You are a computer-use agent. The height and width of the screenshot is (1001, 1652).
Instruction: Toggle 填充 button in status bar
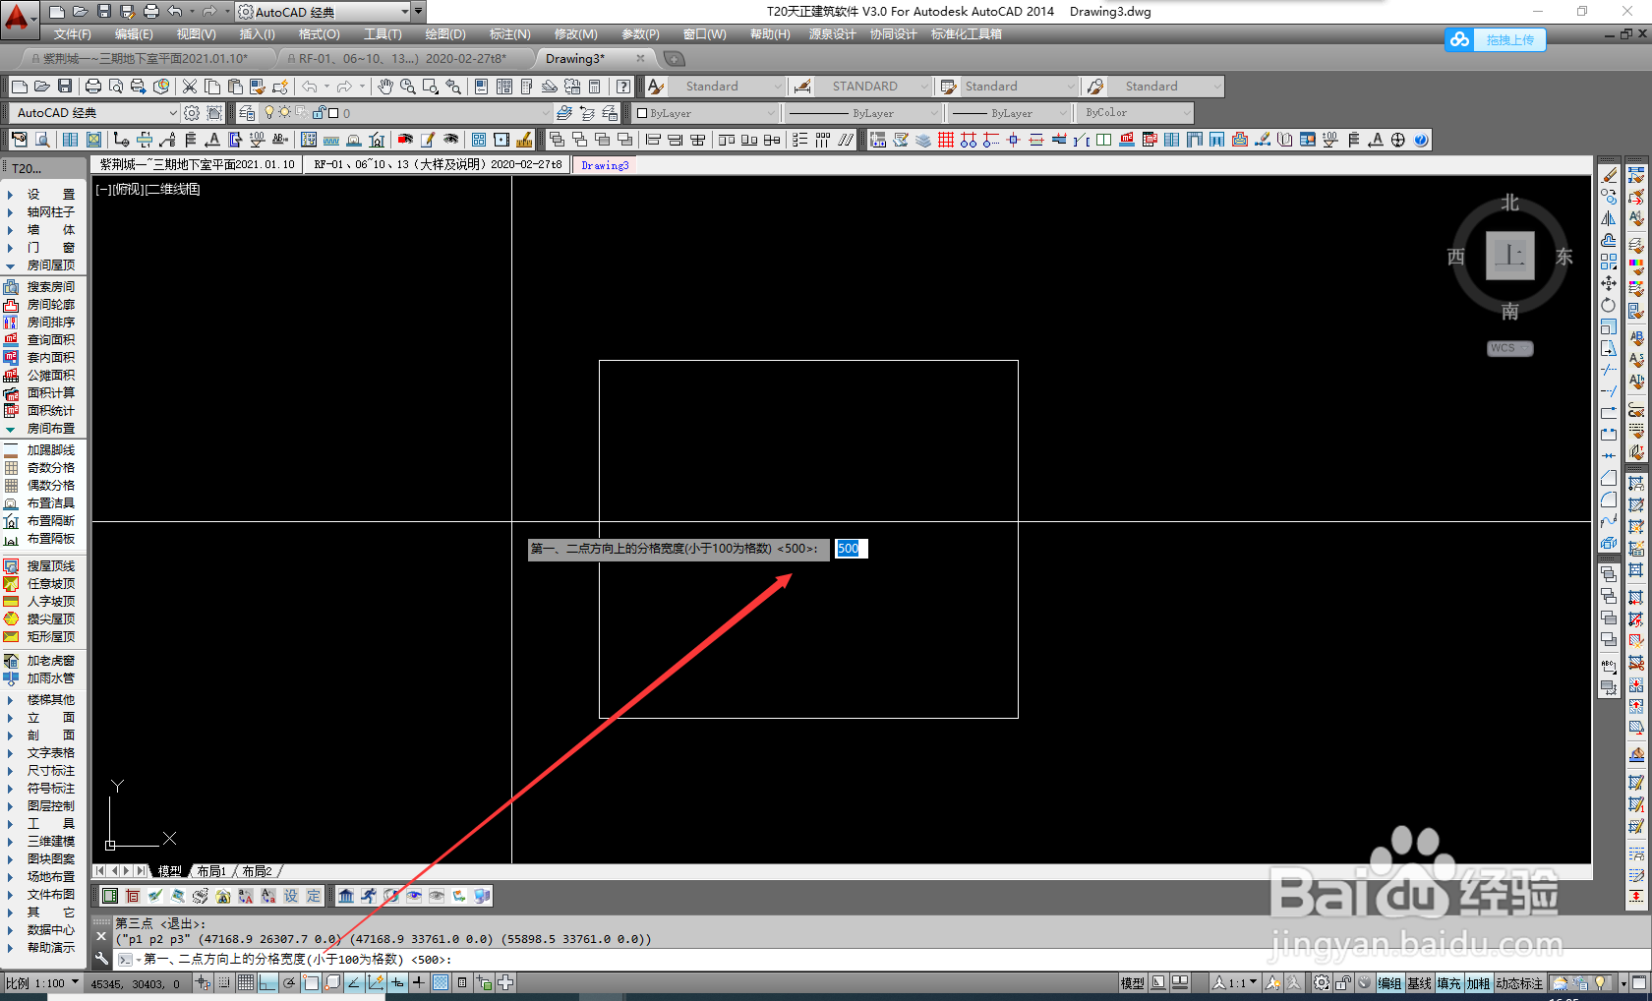tap(1448, 983)
